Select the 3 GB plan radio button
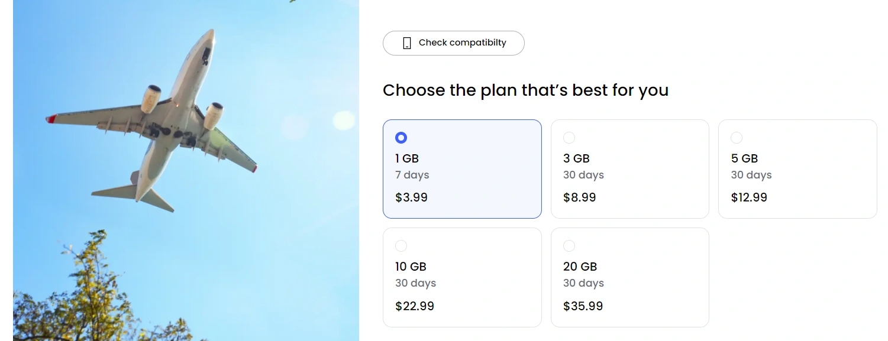The image size is (888, 341). [x=569, y=138]
